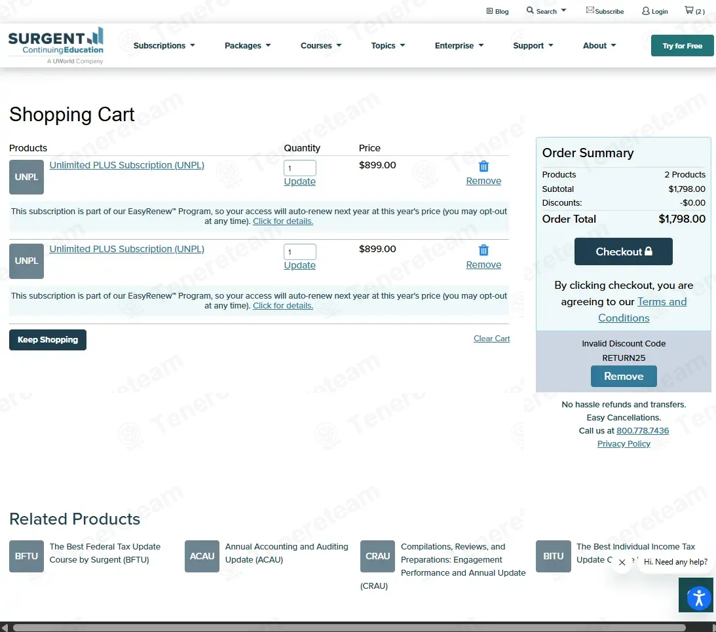Open first Unlimited PLUS Subscription product link
This screenshot has width=716, height=632.
point(127,165)
